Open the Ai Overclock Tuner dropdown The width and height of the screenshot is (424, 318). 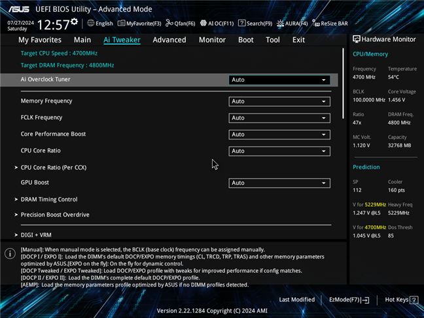point(279,80)
